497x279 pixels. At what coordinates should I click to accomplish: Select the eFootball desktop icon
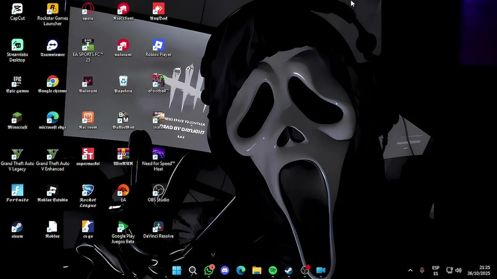coord(158,84)
